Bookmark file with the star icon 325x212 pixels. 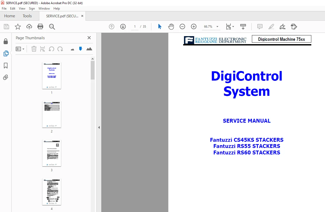point(18,27)
